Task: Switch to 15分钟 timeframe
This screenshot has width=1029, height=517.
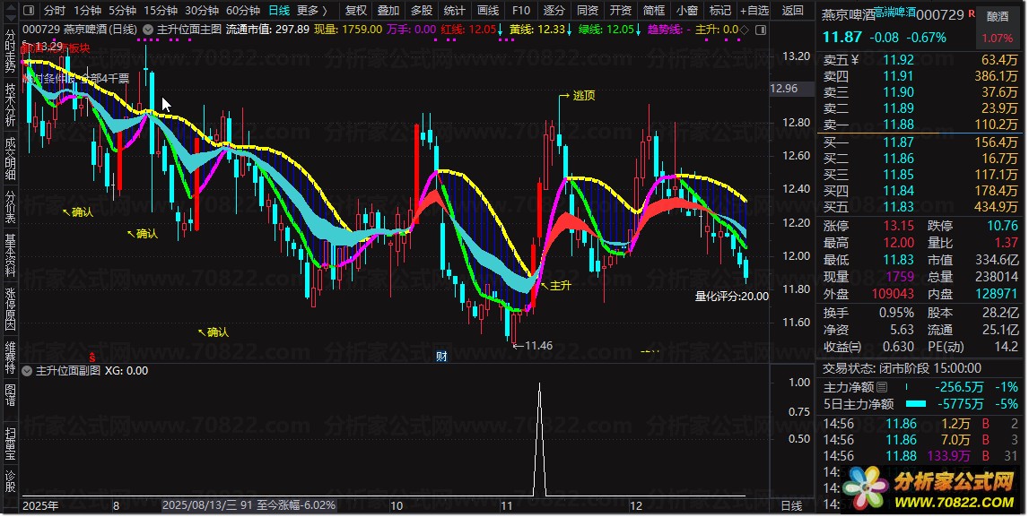Action: [160, 11]
